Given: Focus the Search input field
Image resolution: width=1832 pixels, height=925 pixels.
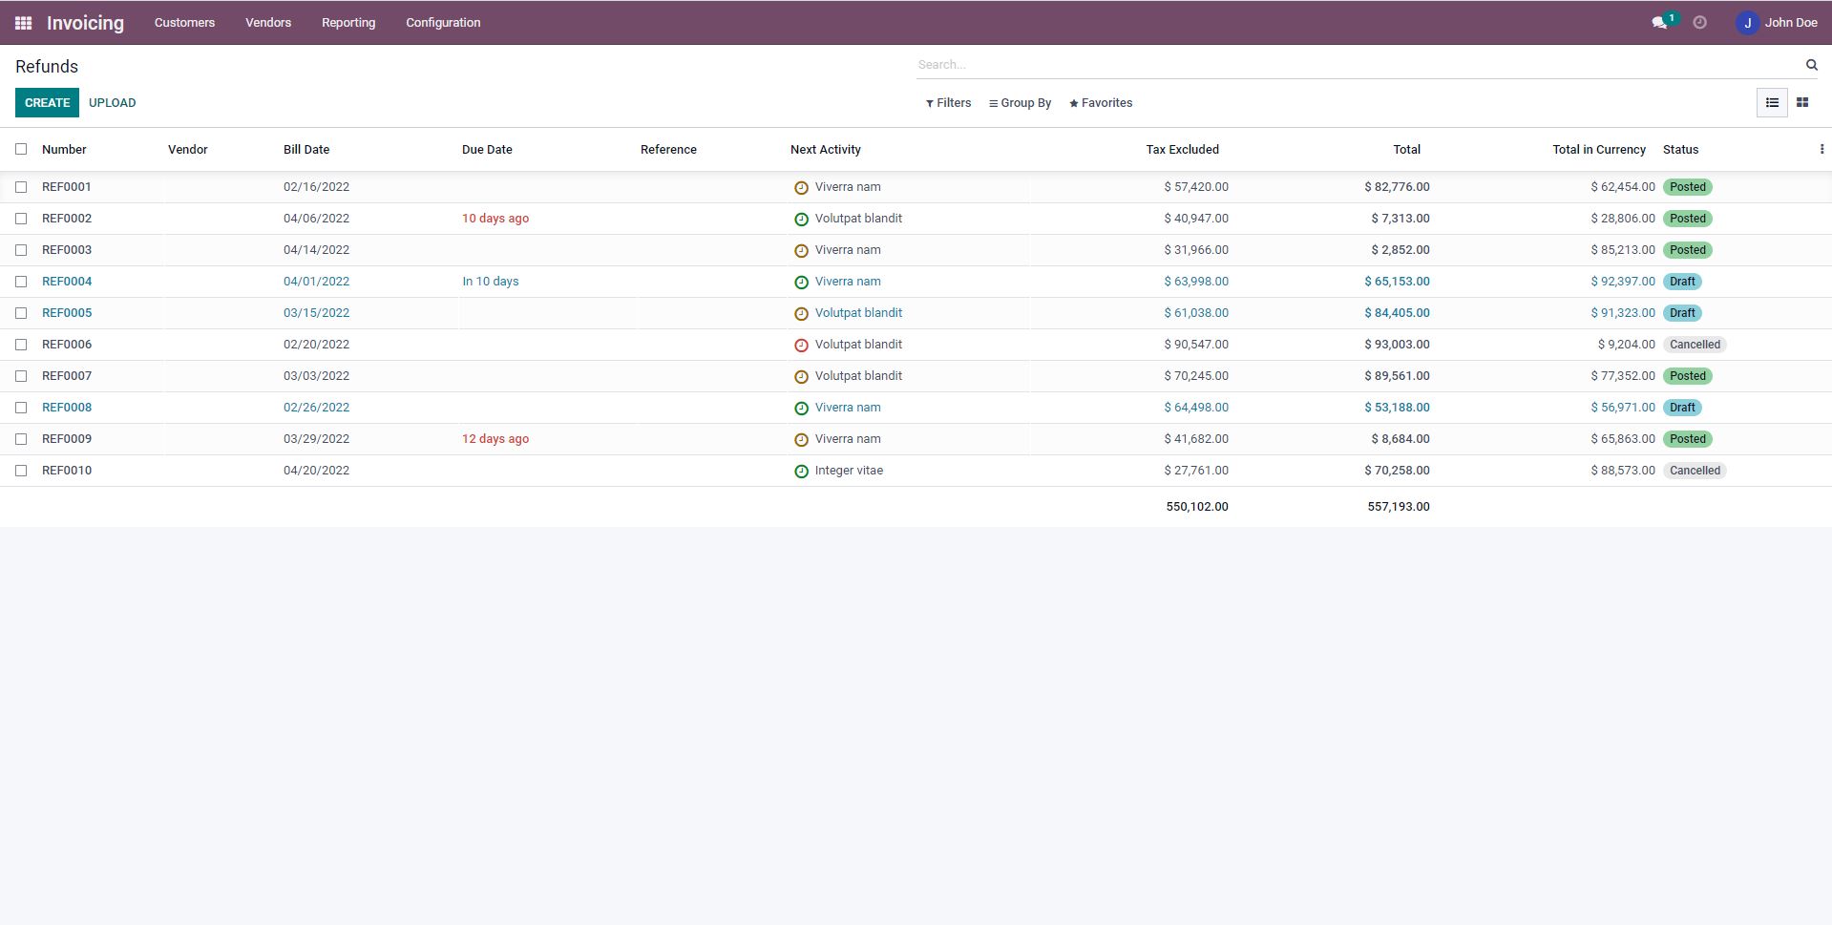Looking at the screenshot, I should point(1356,65).
